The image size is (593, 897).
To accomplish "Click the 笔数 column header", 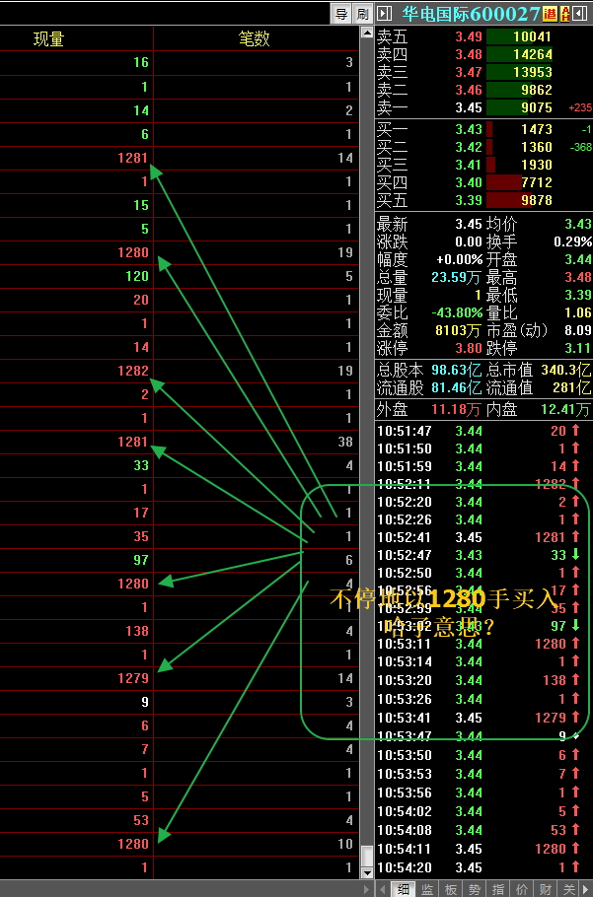I will tap(255, 38).
